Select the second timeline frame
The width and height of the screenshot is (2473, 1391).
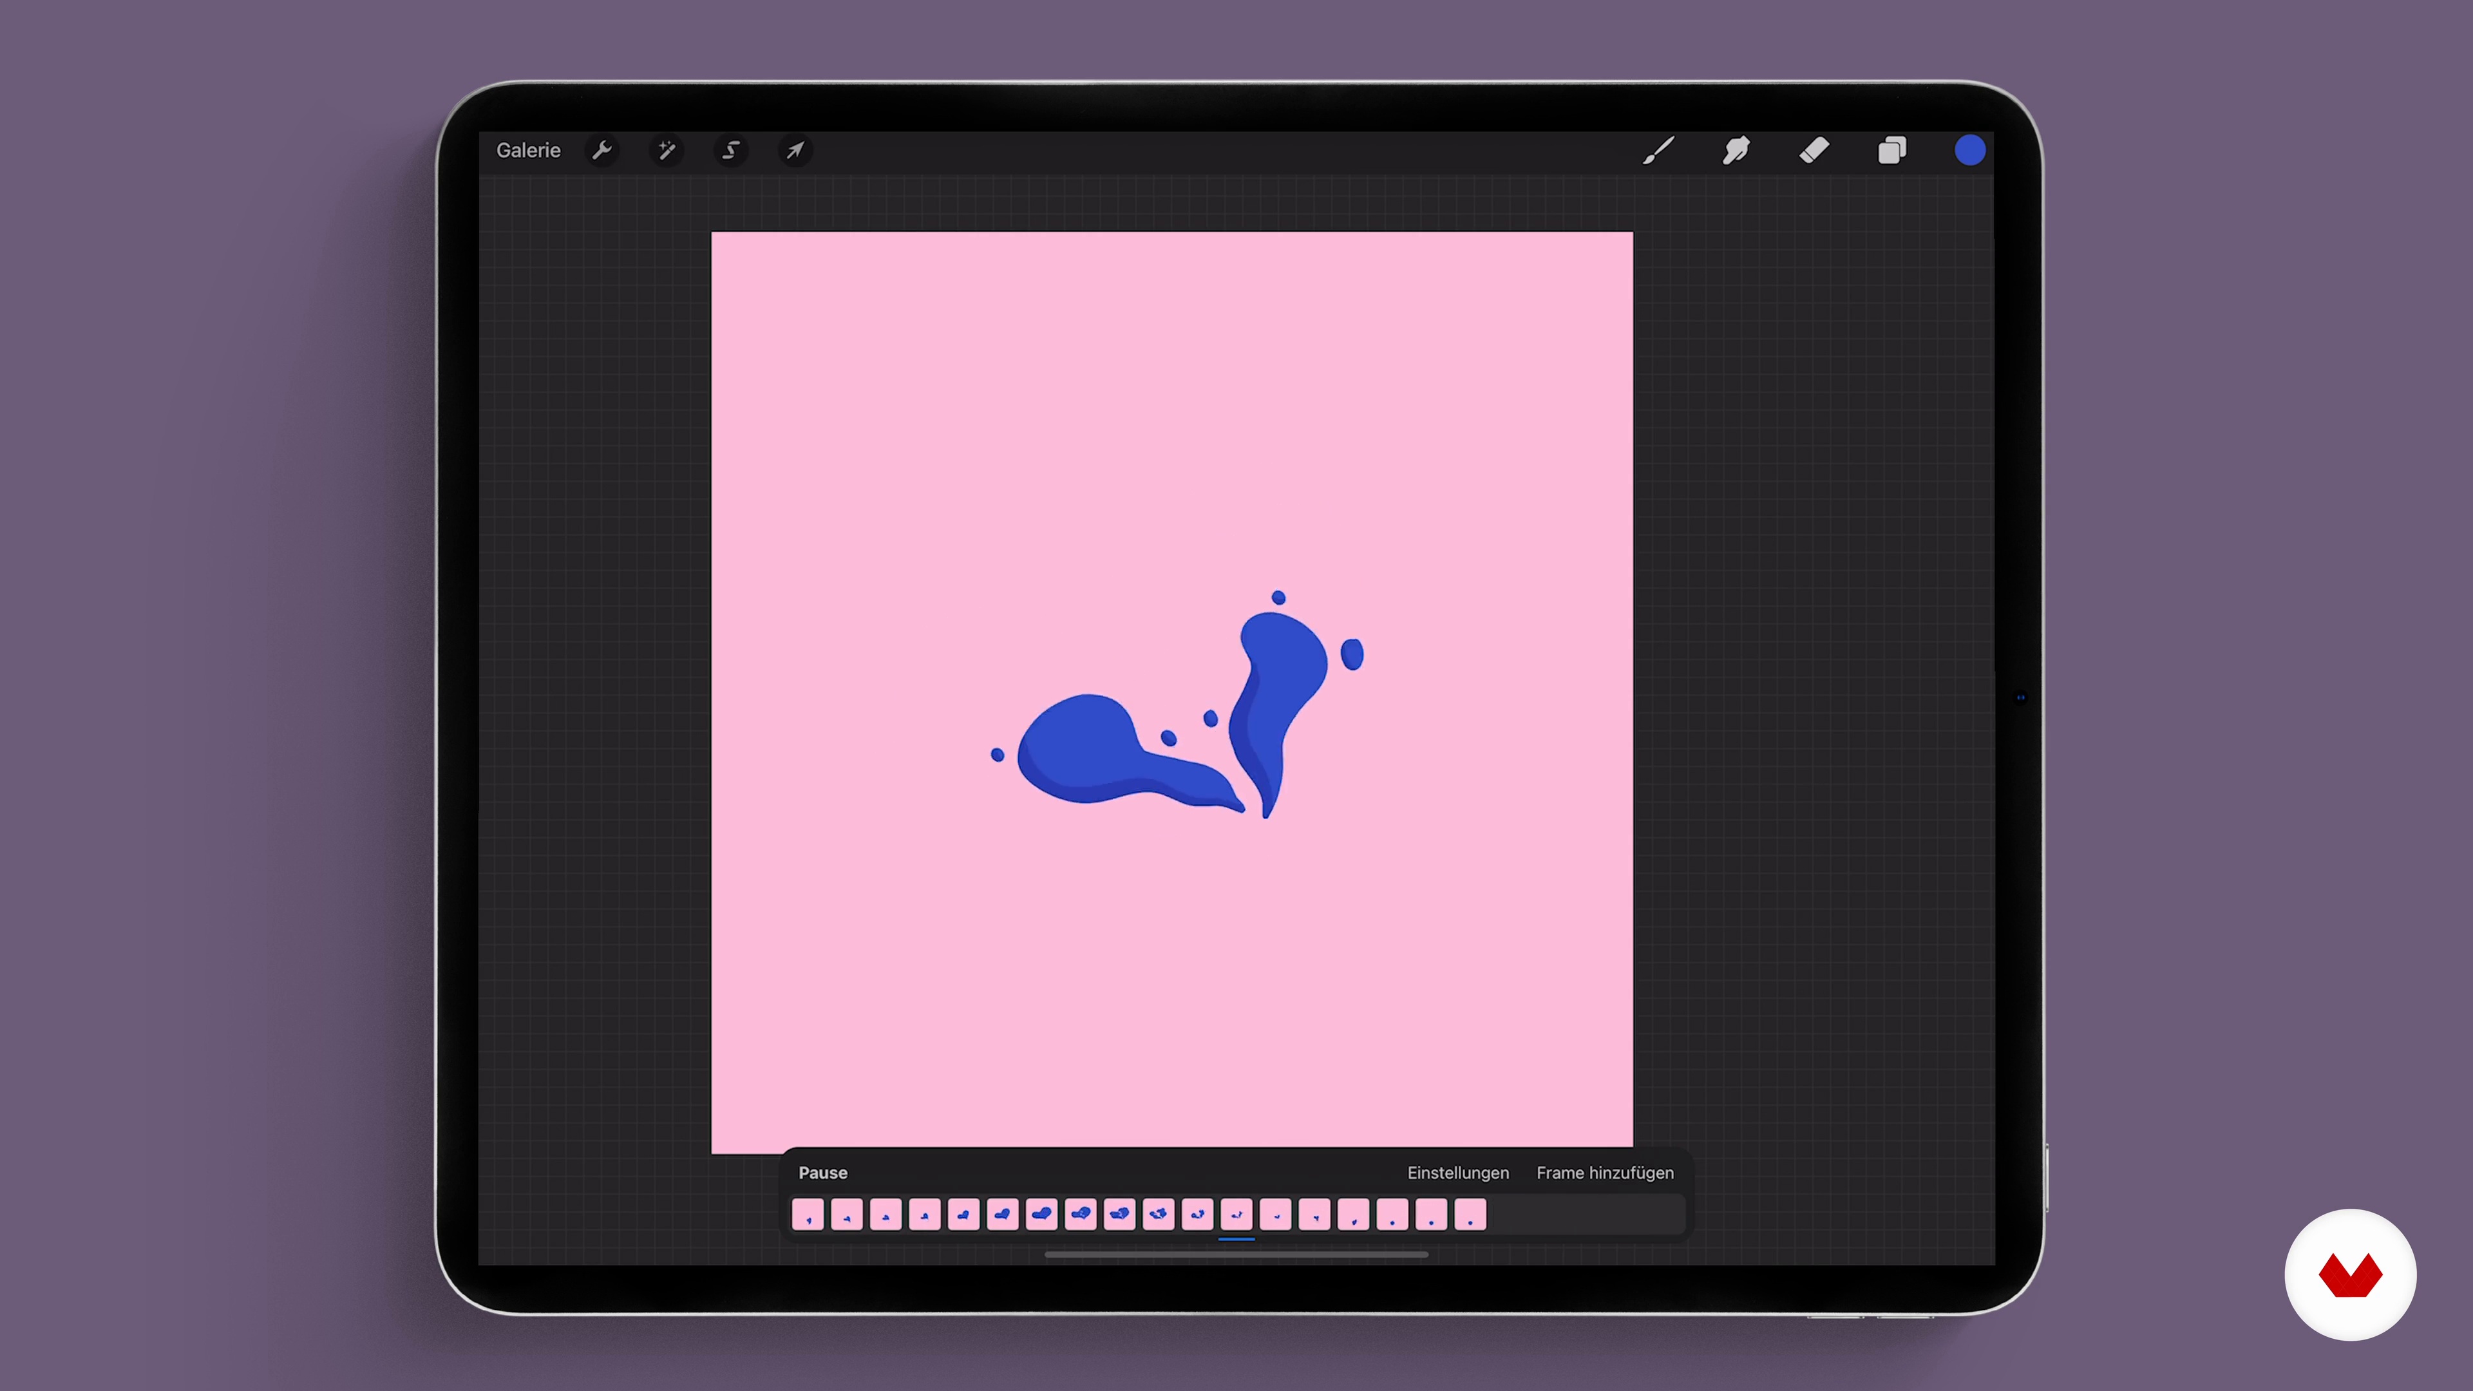(847, 1215)
